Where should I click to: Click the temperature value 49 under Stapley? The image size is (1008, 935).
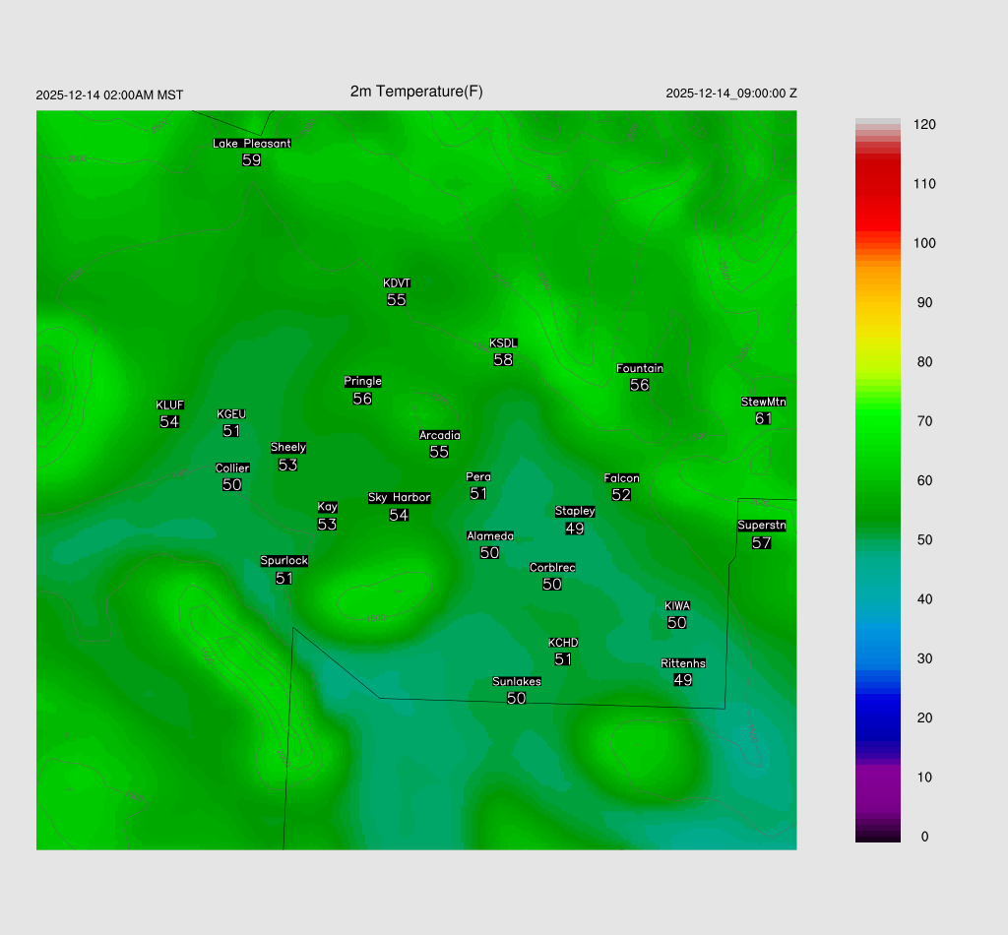click(575, 529)
